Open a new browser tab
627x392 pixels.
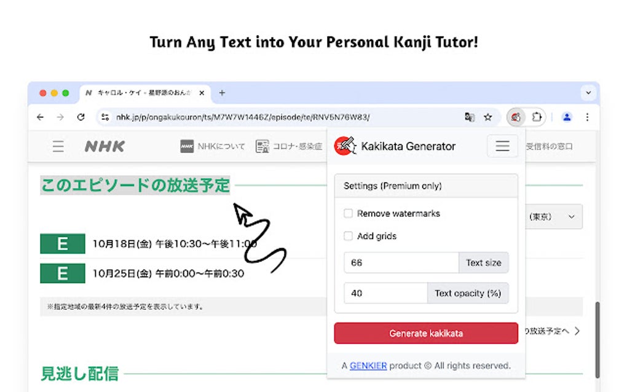[x=222, y=93]
